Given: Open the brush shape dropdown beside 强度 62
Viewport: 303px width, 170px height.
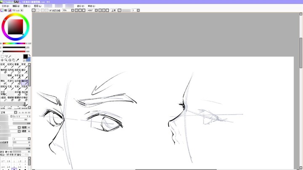Looking at the screenshot, I should point(19,128).
